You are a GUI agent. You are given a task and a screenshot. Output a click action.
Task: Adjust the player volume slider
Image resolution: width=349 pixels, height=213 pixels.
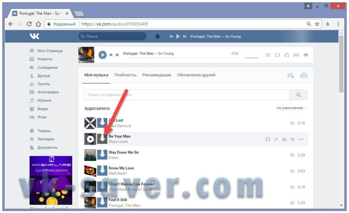pyautogui.click(x=252, y=58)
